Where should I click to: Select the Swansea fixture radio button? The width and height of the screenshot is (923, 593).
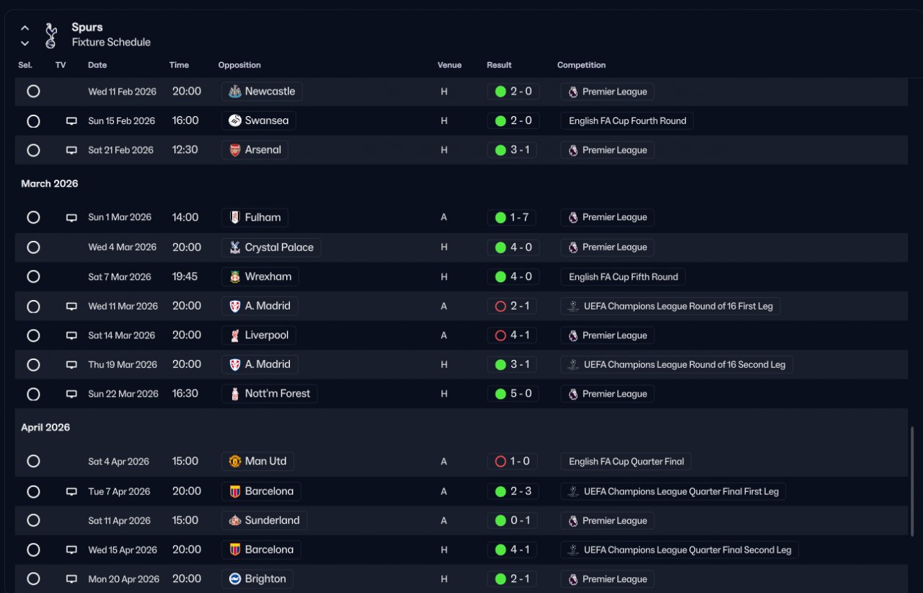(x=33, y=121)
